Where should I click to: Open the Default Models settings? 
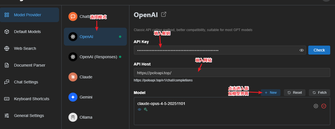27,32
